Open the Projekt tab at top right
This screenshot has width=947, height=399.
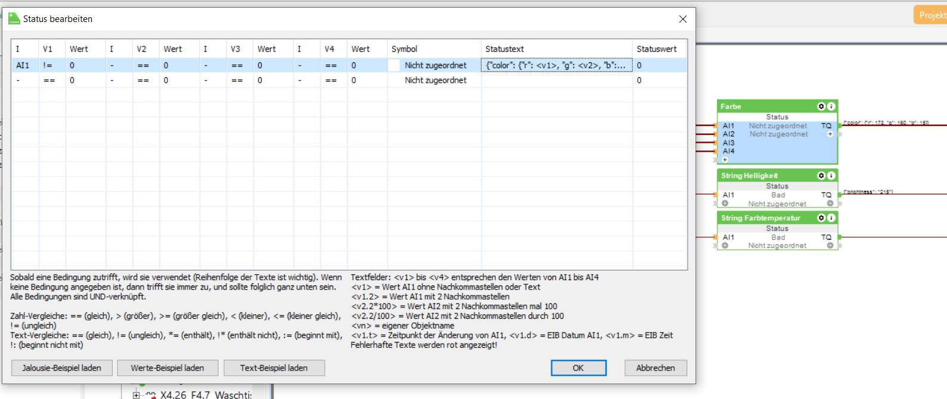click(x=930, y=15)
